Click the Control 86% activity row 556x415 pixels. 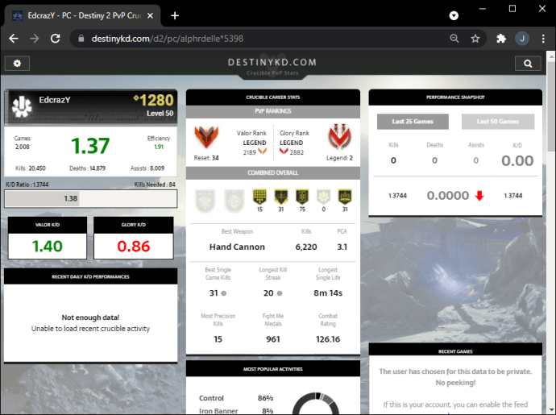pyautogui.click(x=236, y=398)
